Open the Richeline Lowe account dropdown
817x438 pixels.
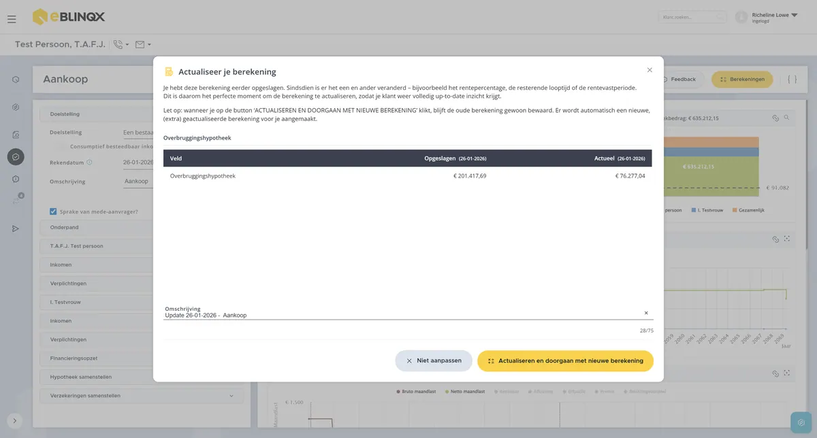775,17
